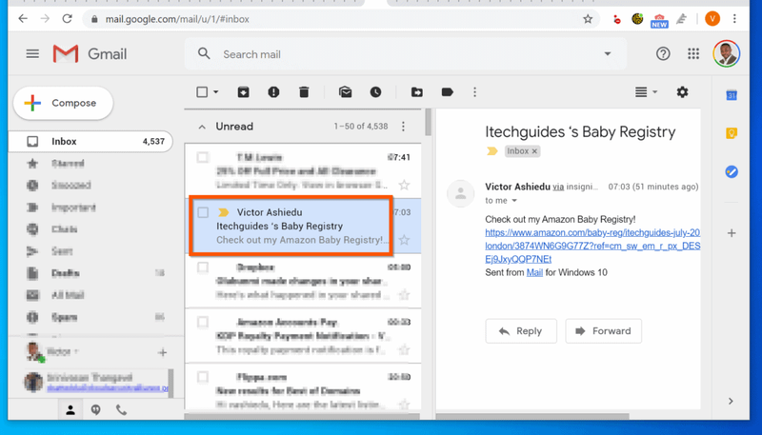
Task: Click the orange V Chrome profile icon
Action: pos(712,18)
